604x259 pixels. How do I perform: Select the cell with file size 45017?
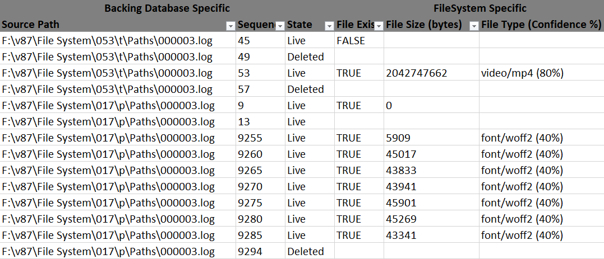[431, 154]
